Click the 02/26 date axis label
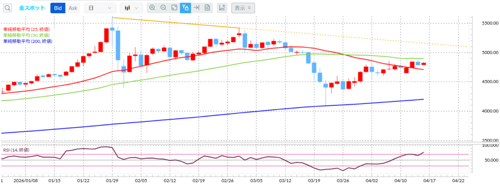The width and height of the screenshot is (500, 185). [227, 181]
